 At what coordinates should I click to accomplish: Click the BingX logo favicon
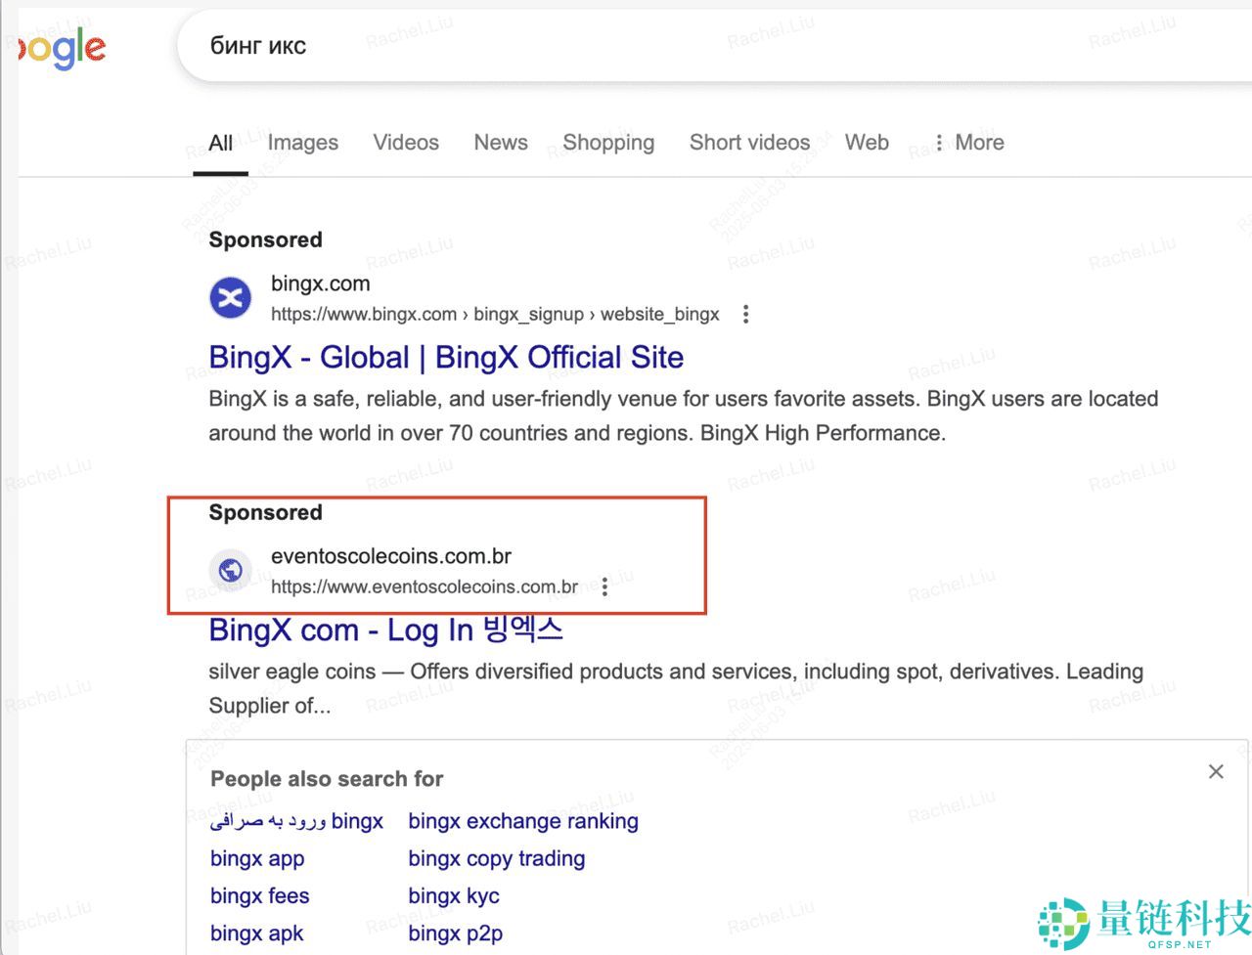point(231,297)
